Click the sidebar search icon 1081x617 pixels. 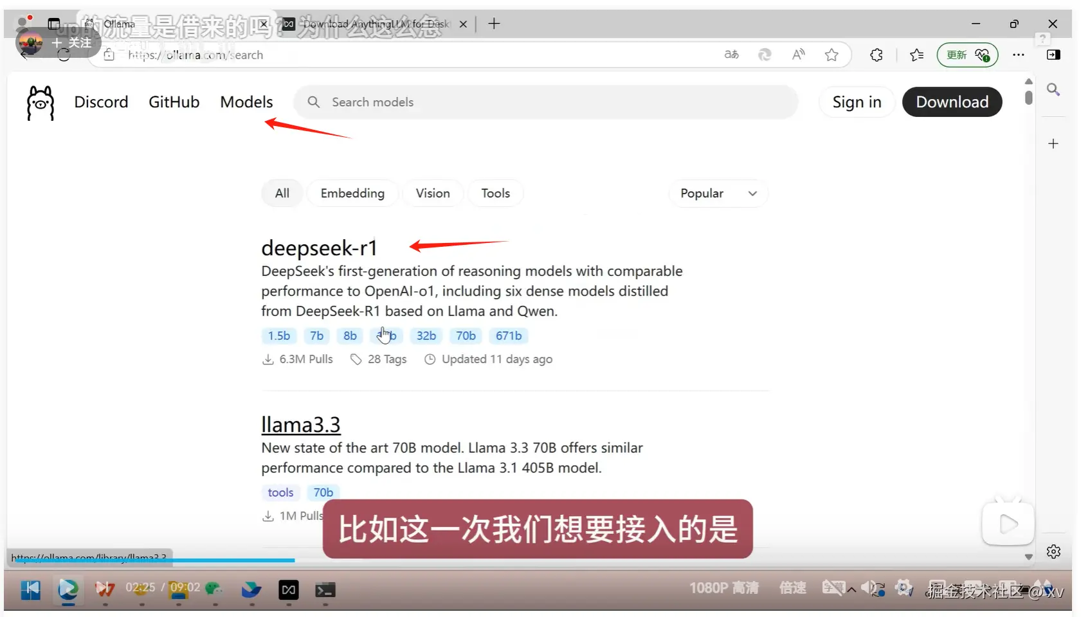pos(1053,89)
